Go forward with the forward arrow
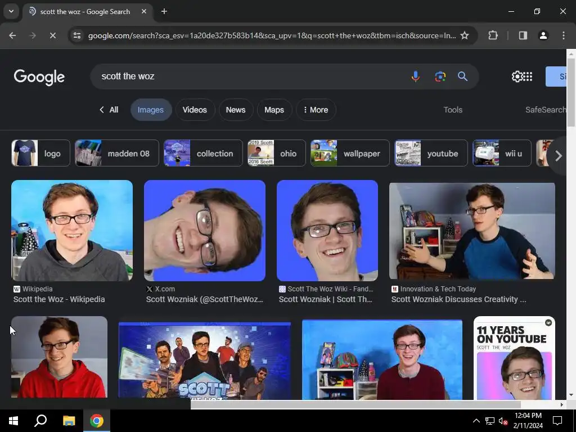 (32, 35)
